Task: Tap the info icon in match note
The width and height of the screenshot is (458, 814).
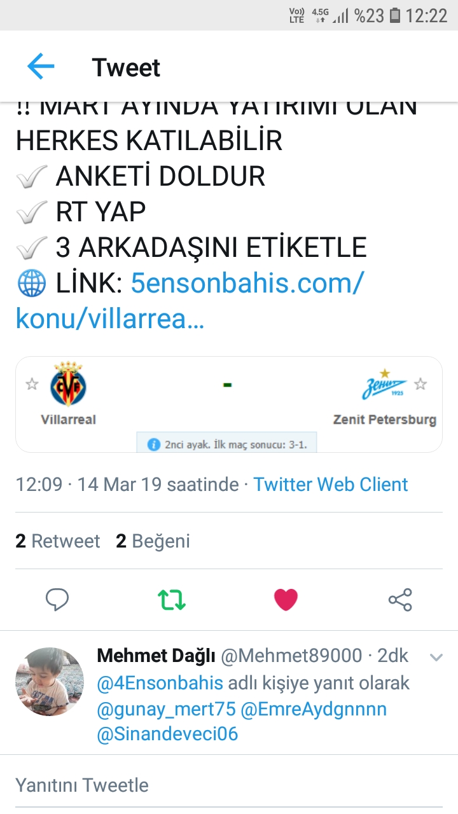Action: coord(153,445)
